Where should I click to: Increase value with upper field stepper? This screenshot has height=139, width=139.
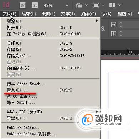[x=121, y=23]
